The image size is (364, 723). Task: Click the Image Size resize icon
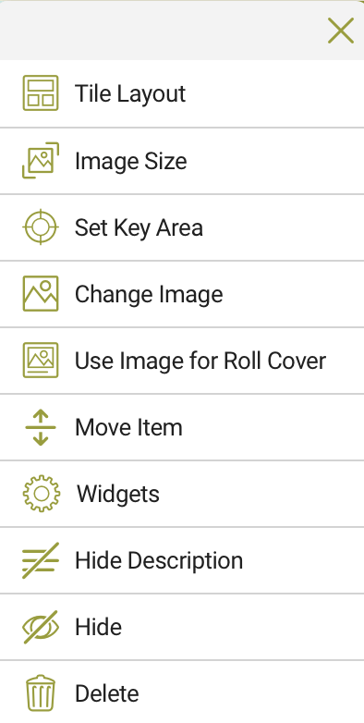click(x=41, y=160)
